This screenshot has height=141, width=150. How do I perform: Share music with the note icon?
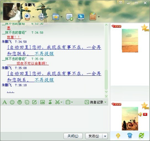[50, 102]
